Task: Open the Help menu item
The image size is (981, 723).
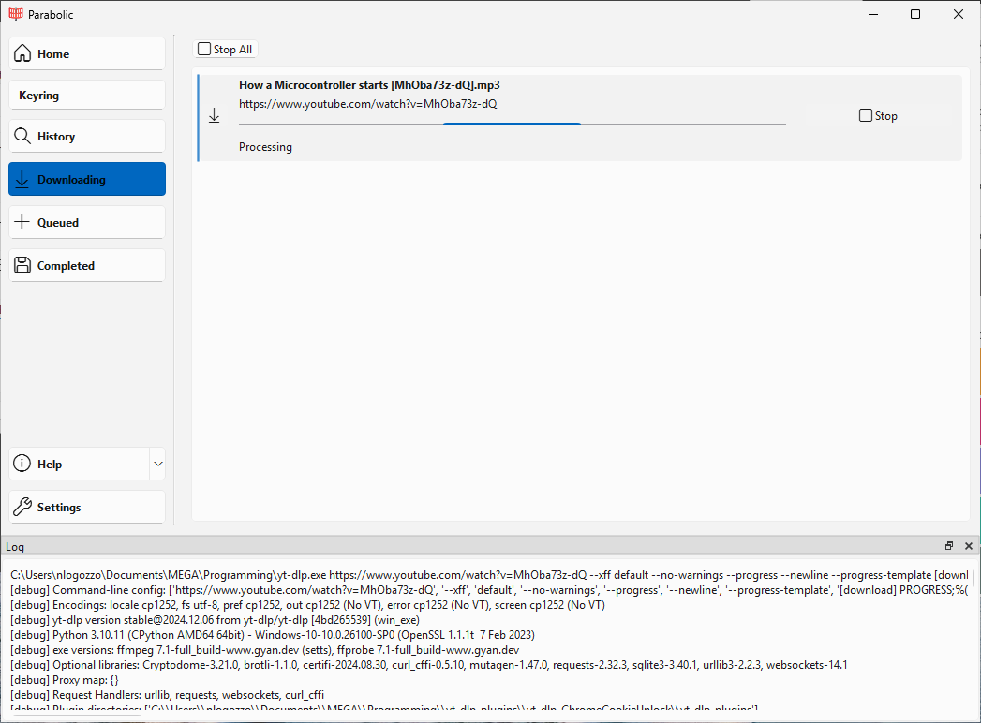Action: coord(79,465)
